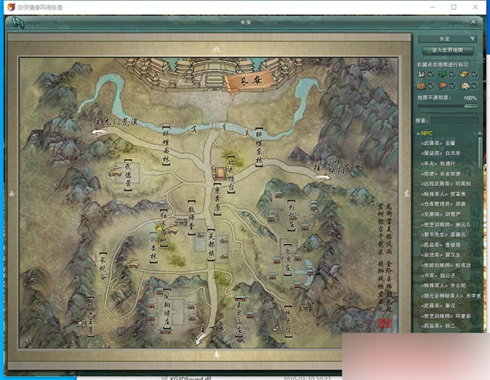
Task: Select the <教书先生> NPC entry
Action: (x=443, y=235)
